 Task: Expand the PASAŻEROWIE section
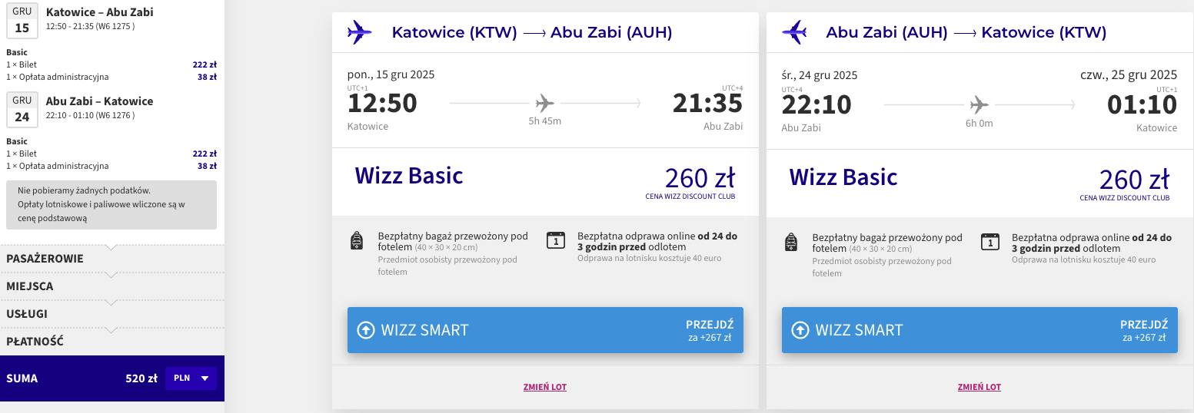coord(112,259)
